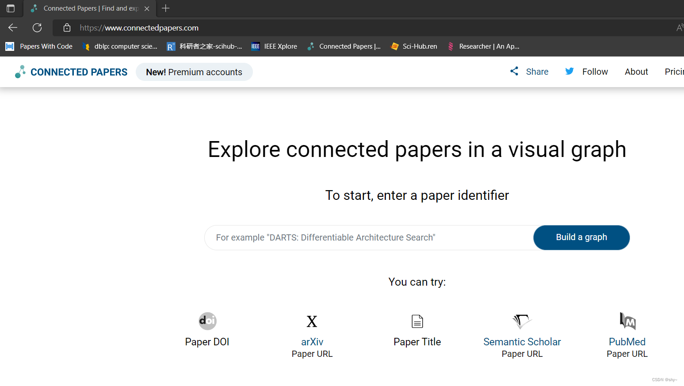Close the Connected Papers browser tab
The height and width of the screenshot is (386, 684).
tap(147, 8)
